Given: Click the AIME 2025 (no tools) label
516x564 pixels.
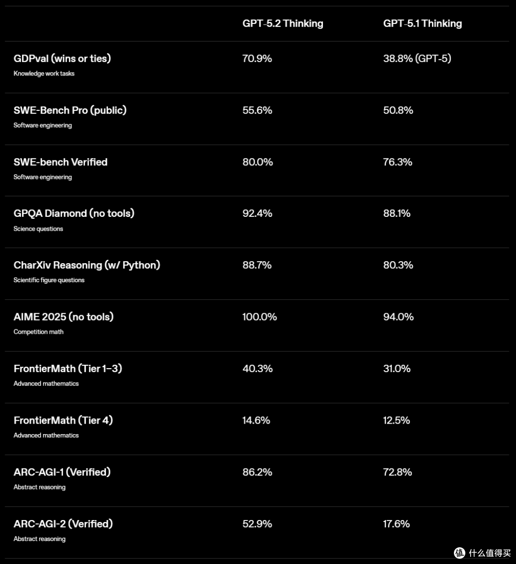Looking at the screenshot, I should tap(64, 317).
